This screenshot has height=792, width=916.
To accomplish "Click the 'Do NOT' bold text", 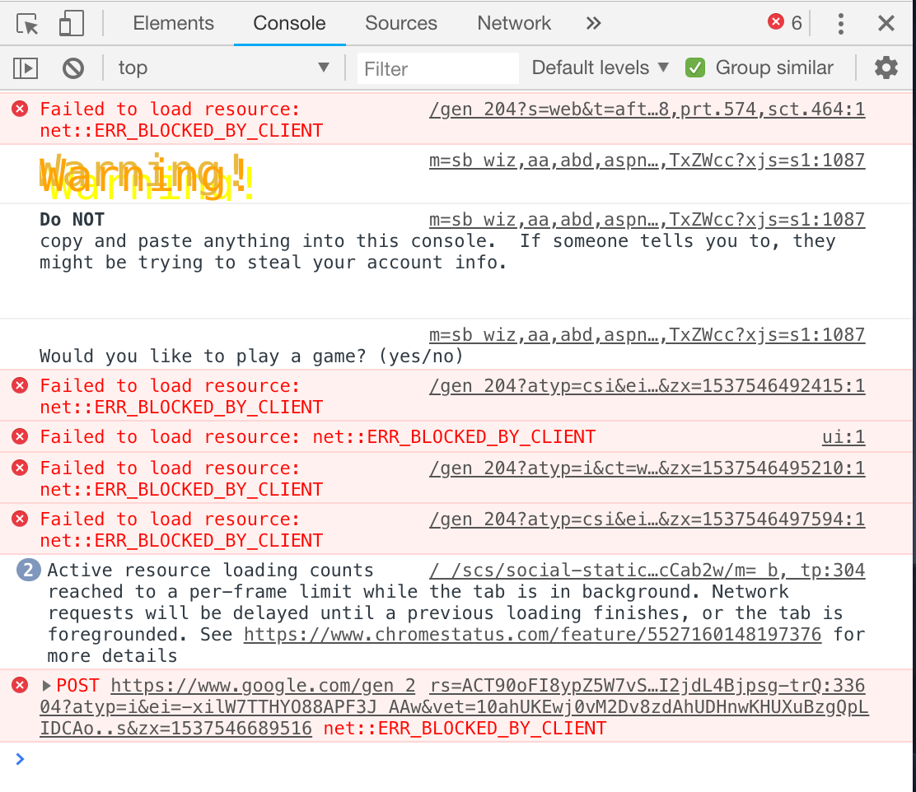I will [72, 220].
